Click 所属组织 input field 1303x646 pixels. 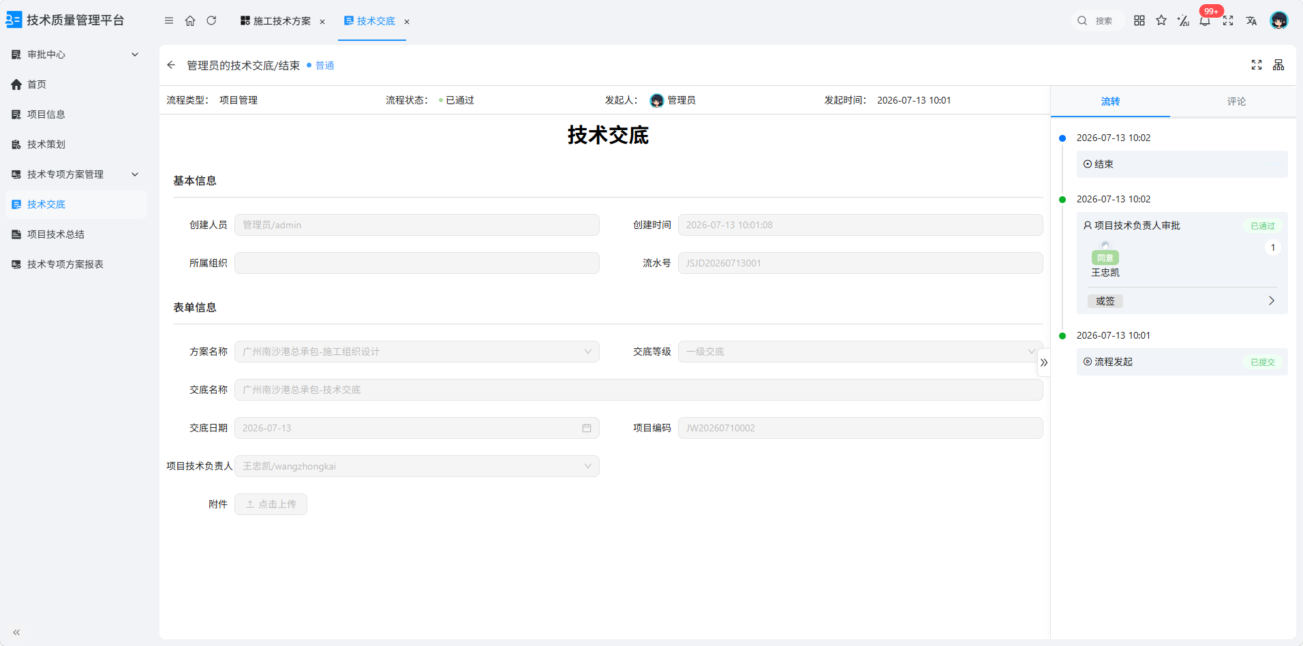(x=417, y=263)
